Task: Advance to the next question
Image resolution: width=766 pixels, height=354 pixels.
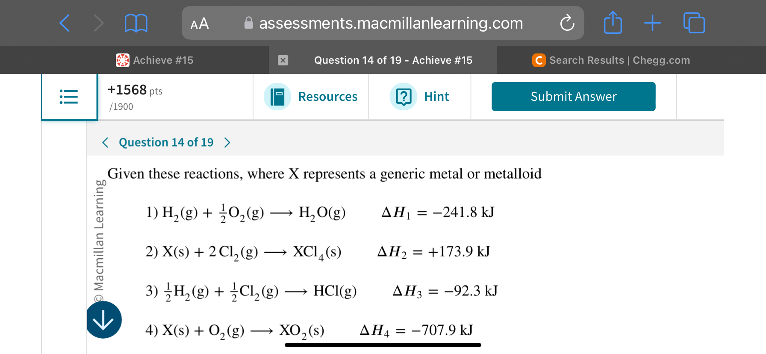Action: click(x=227, y=142)
